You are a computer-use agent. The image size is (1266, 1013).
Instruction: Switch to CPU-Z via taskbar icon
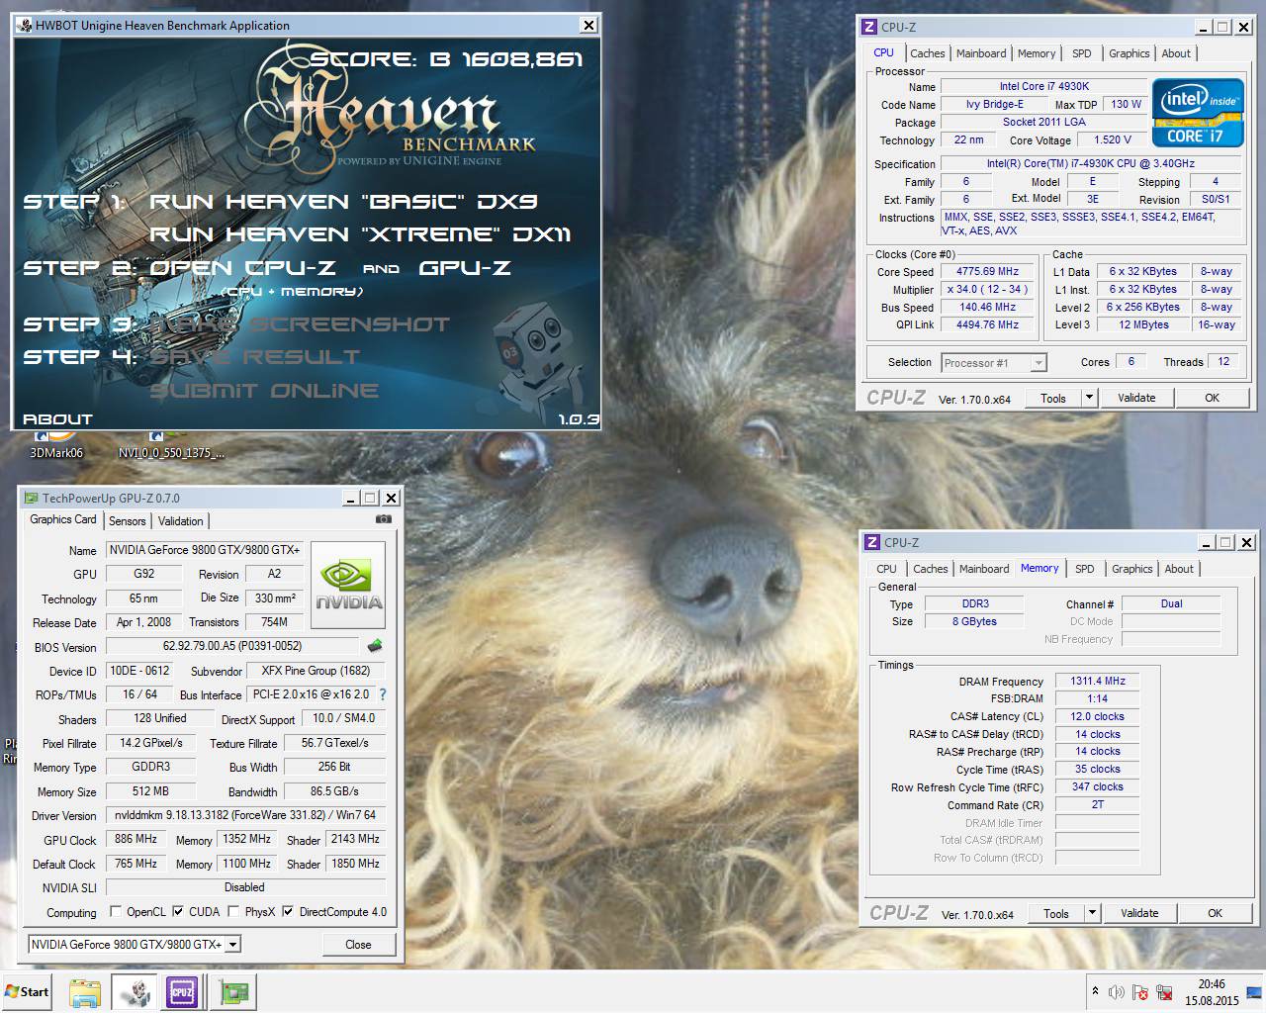pos(183,992)
